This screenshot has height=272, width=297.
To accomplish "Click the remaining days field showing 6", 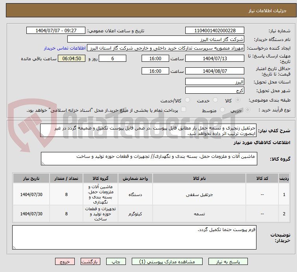I will pyautogui.click(x=113, y=58).
